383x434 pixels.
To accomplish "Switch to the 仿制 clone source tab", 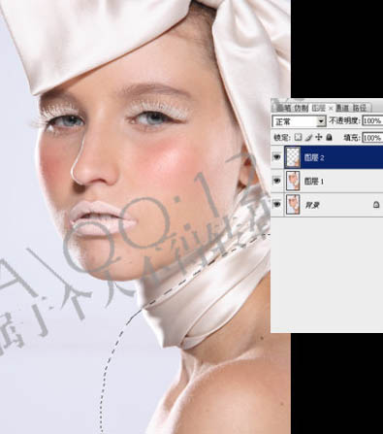I will [x=302, y=108].
